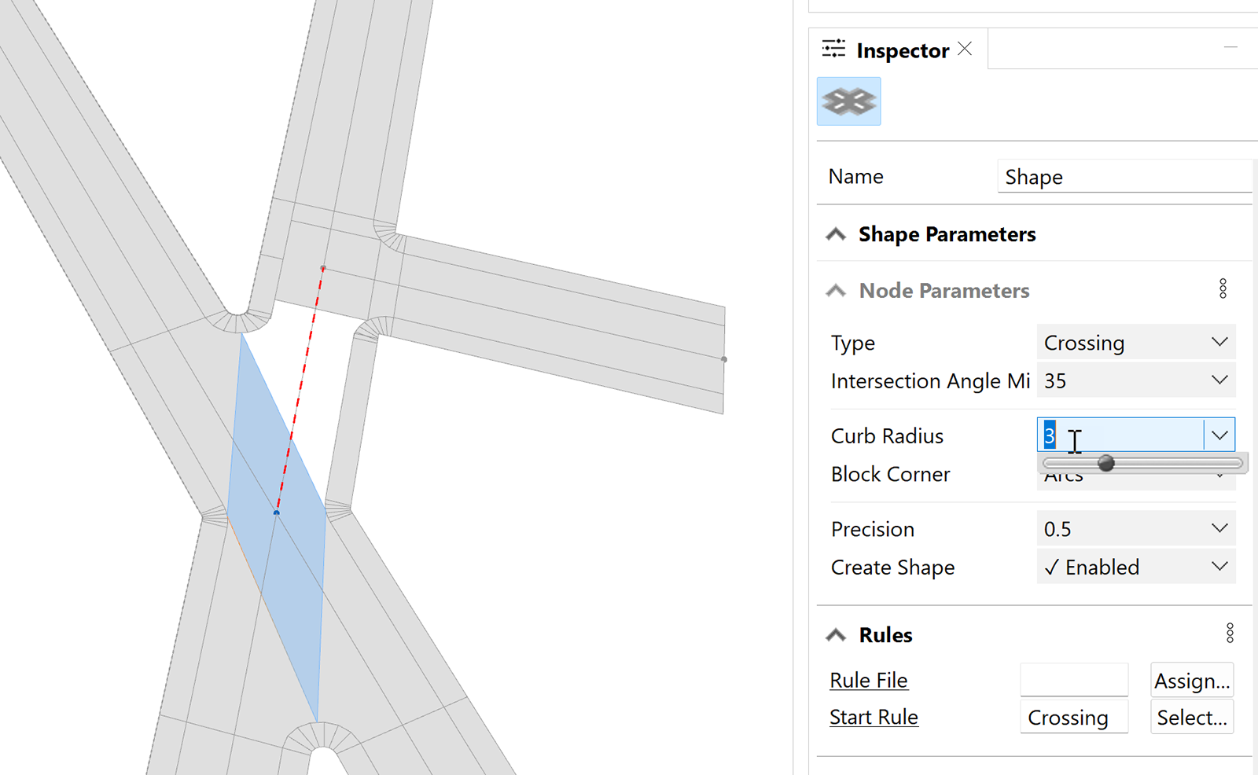Viewport: 1258px width, 775px height.
Task: Open Node Parameters options menu
Action: click(1223, 289)
